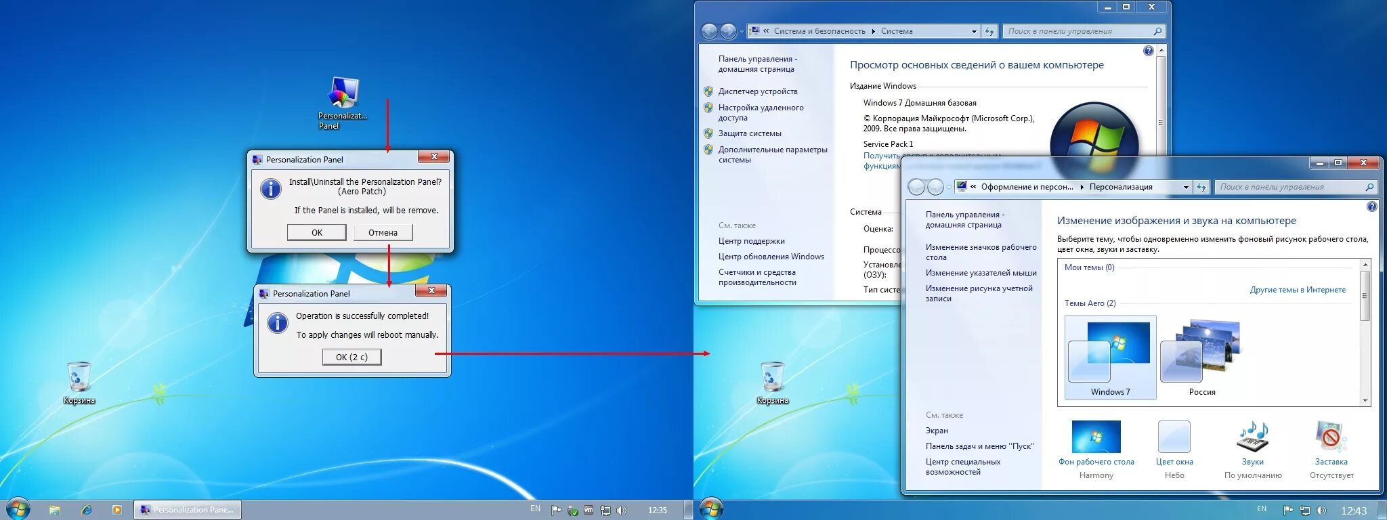Open Звуки sound scheme settings

coord(1253,449)
